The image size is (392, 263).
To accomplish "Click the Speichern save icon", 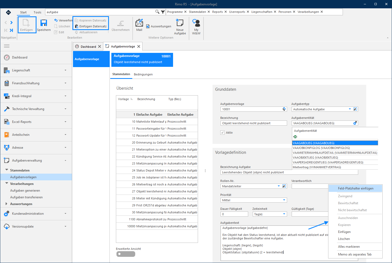I will (x=44, y=23).
